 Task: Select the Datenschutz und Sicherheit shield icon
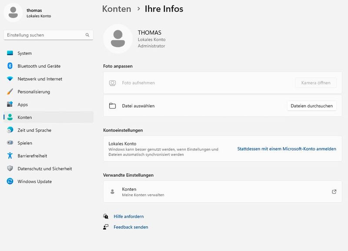[x=9, y=168]
